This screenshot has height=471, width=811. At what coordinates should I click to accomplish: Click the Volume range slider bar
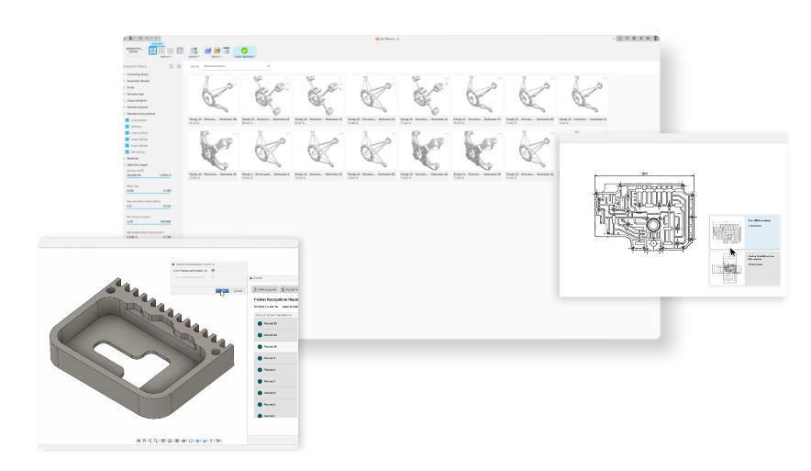click(147, 176)
